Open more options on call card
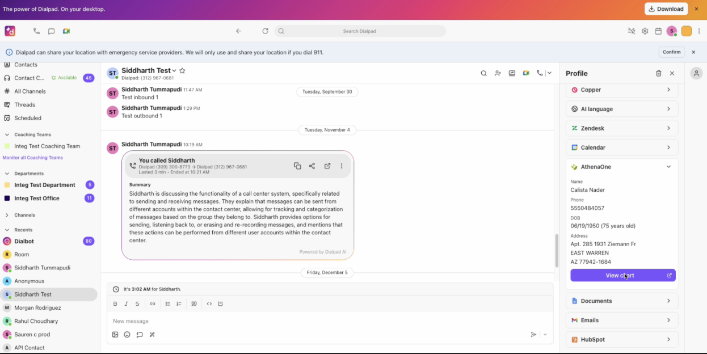 point(342,166)
